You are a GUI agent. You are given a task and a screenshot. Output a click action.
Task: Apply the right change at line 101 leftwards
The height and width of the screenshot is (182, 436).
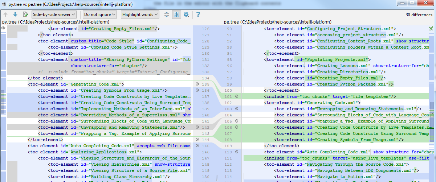237,96
